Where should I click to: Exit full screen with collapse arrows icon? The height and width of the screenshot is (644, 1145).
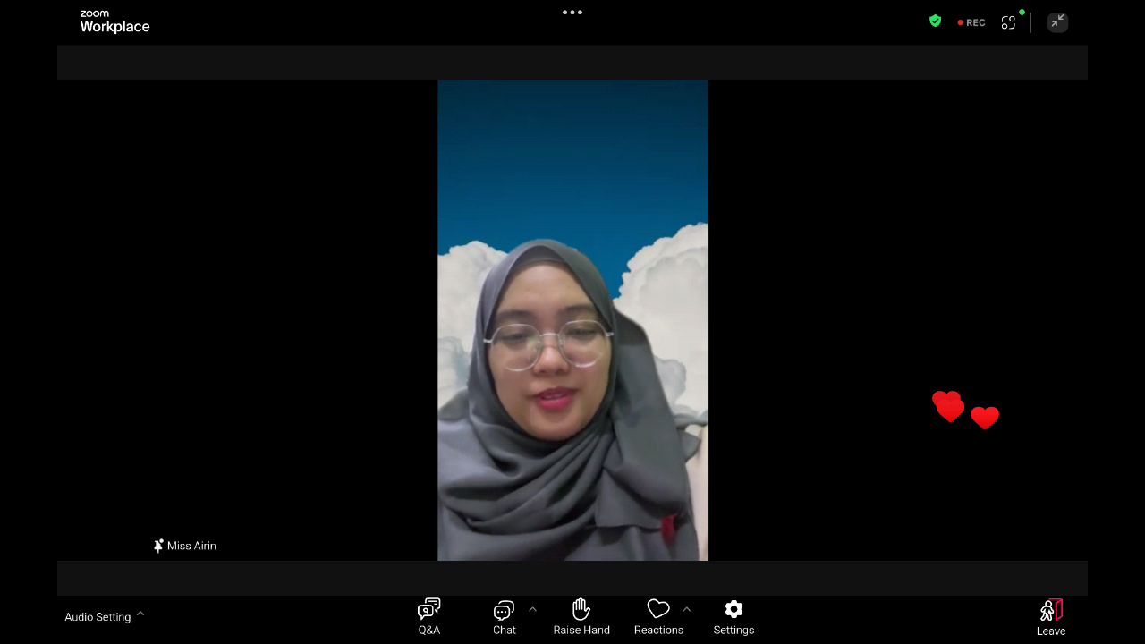point(1057,22)
